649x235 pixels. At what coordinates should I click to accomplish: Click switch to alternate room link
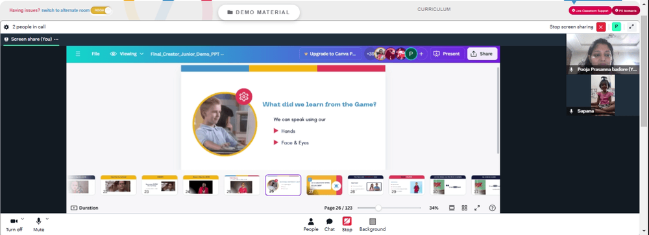[x=65, y=10]
